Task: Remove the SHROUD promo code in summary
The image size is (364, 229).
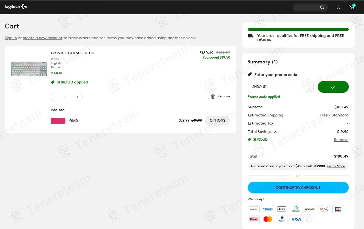Action: [x=341, y=140]
